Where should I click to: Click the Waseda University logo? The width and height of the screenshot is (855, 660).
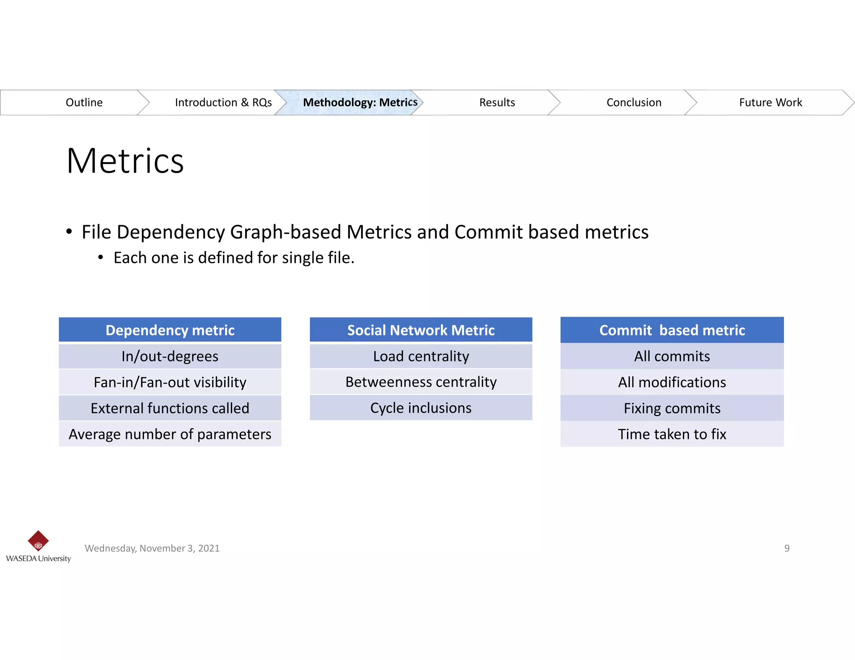38,546
